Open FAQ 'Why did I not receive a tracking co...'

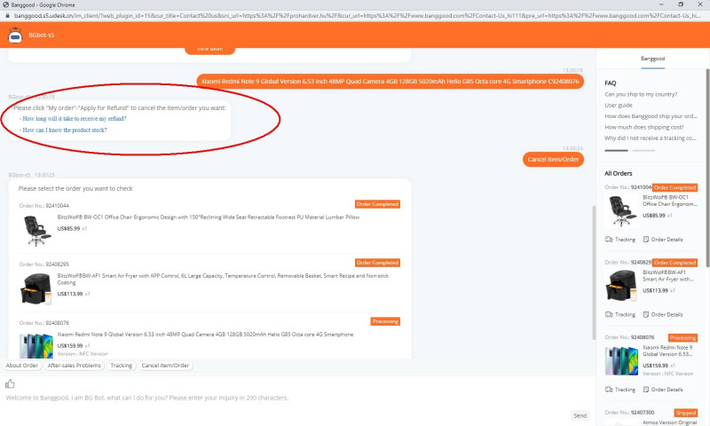(x=651, y=138)
